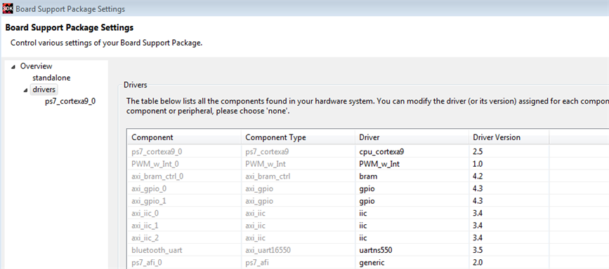Screen dimensions: 609x269
Task: Click ps7_afi_0 component cell
Action: [x=184, y=263]
